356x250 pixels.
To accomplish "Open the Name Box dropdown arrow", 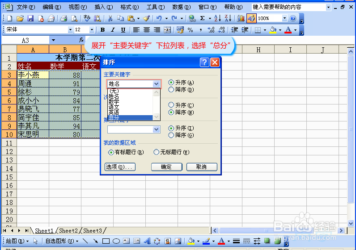I will click(53, 40).
